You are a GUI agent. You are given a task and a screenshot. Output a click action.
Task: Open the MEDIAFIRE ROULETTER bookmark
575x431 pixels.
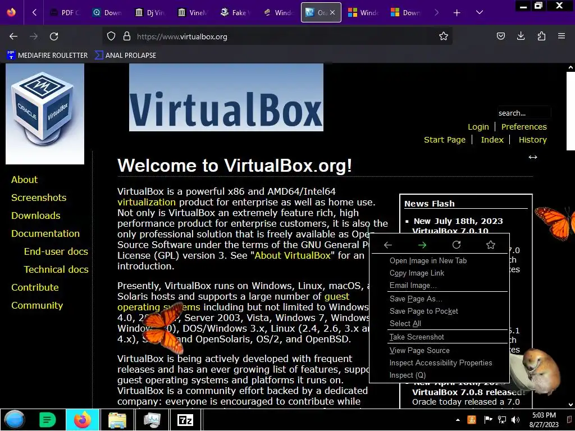pyautogui.click(x=47, y=56)
